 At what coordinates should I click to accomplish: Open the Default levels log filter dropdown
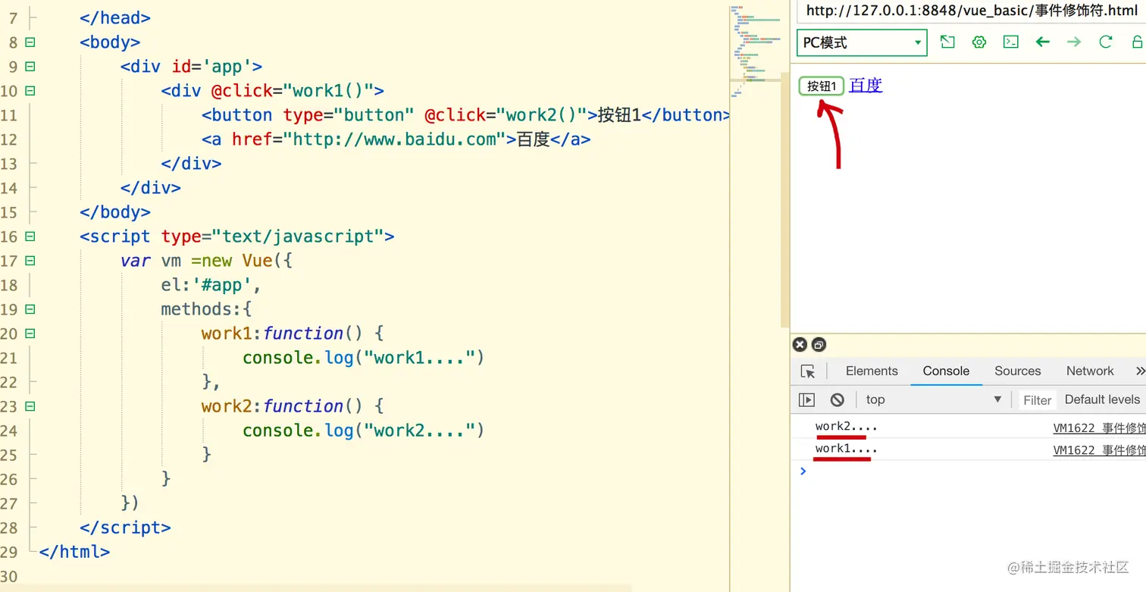(x=1104, y=399)
